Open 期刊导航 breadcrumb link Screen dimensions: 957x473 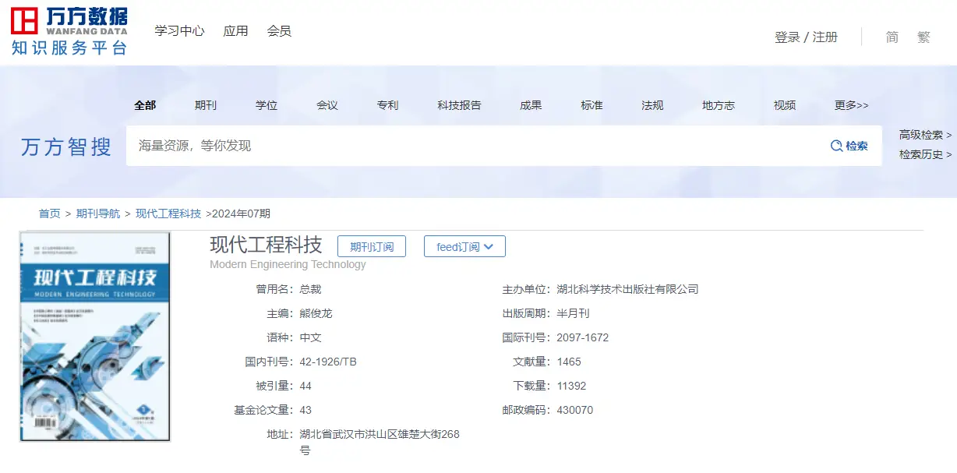pos(98,214)
